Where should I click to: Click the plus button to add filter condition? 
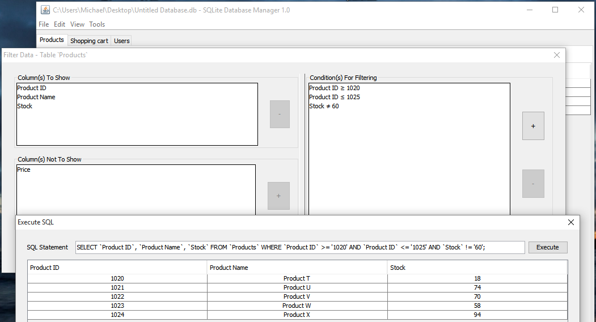tap(533, 126)
